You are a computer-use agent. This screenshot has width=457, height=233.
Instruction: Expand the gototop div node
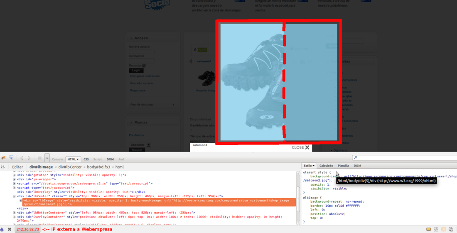click(14, 175)
